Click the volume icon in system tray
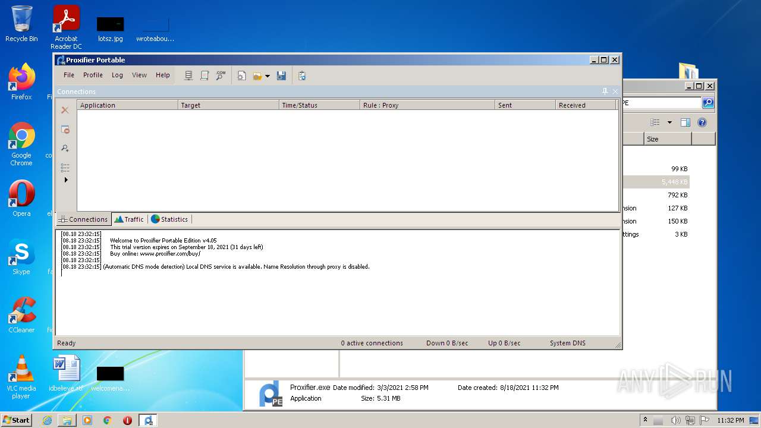Screen dimensions: 761x428 click(675, 420)
